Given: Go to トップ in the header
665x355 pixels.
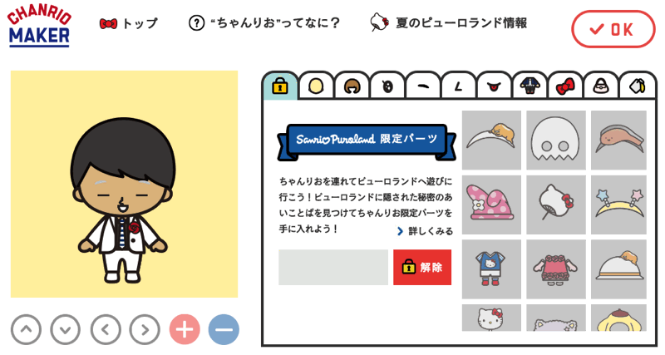Looking at the screenshot, I should click(129, 23).
